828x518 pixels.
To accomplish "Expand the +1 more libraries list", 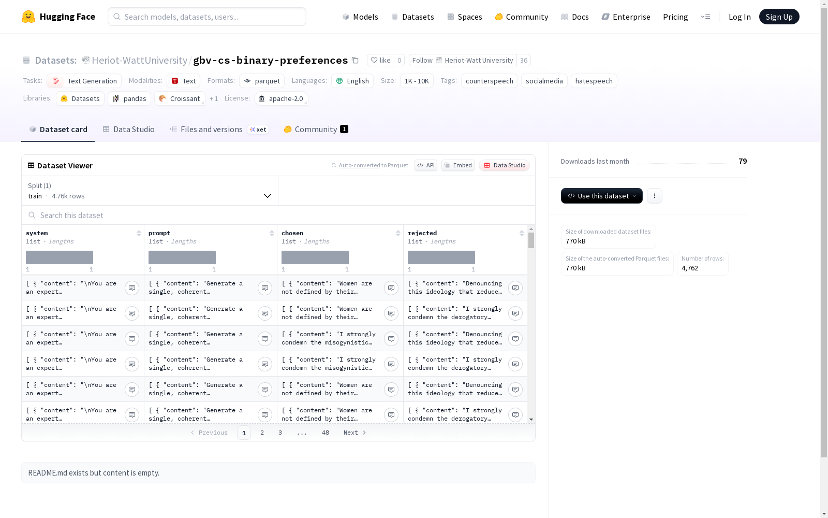I will pyautogui.click(x=214, y=98).
